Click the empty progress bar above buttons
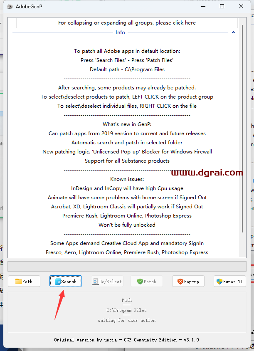The height and width of the screenshot is (351, 254). [127, 267]
